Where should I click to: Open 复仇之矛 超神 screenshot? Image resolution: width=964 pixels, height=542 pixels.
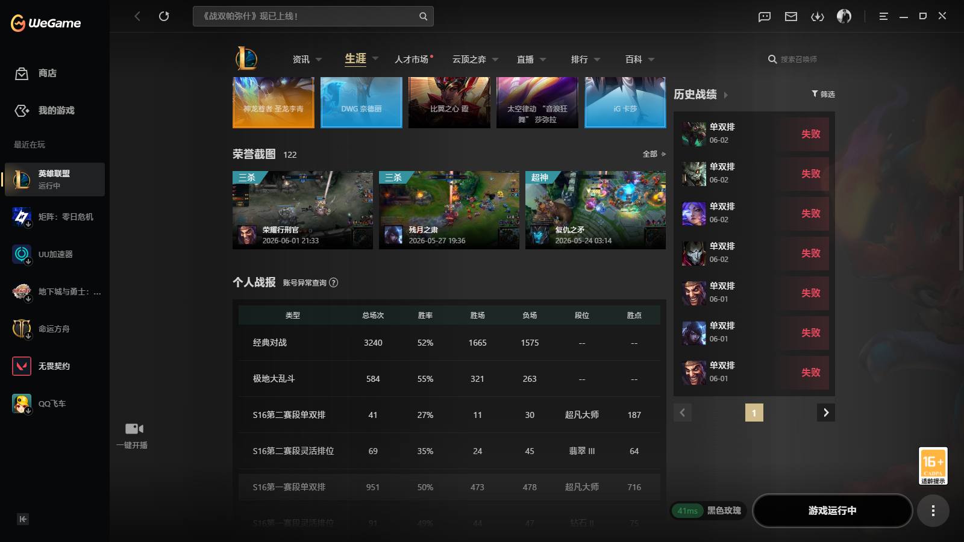595,210
